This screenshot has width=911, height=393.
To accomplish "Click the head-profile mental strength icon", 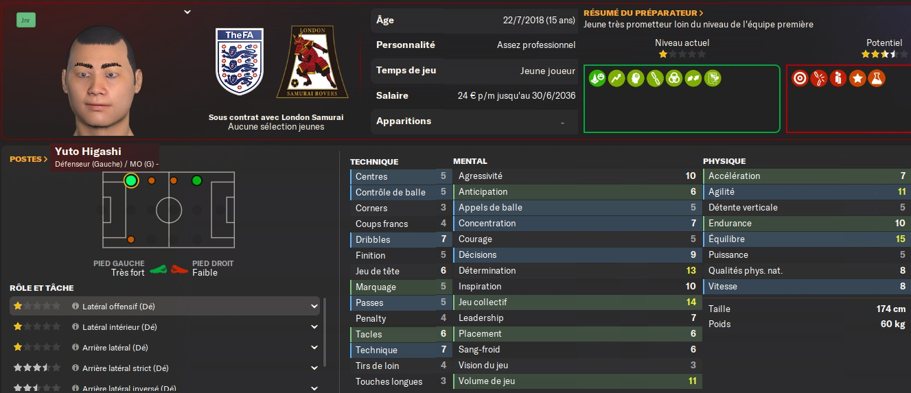I will pos(636,78).
